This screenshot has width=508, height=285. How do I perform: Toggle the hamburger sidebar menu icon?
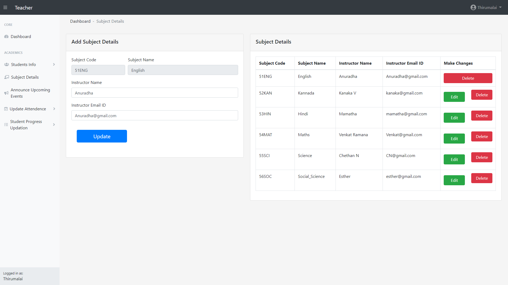click(x=5, y=8)
